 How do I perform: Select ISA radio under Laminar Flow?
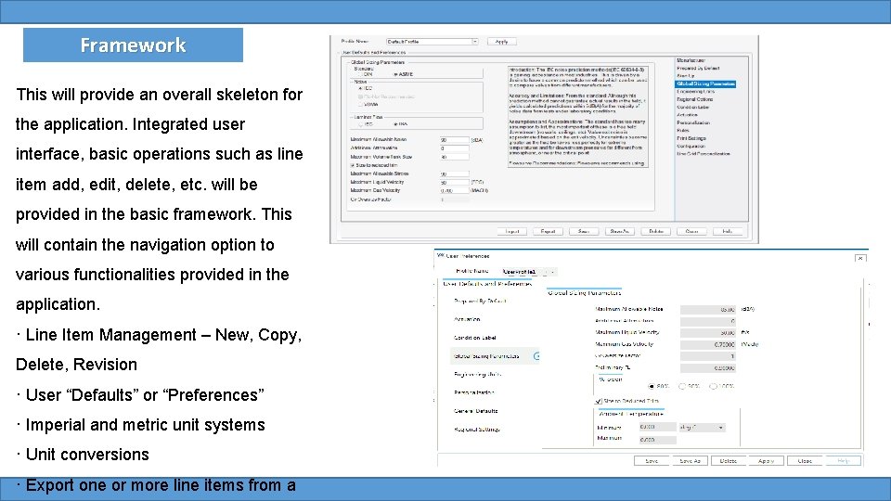[396, 123]
